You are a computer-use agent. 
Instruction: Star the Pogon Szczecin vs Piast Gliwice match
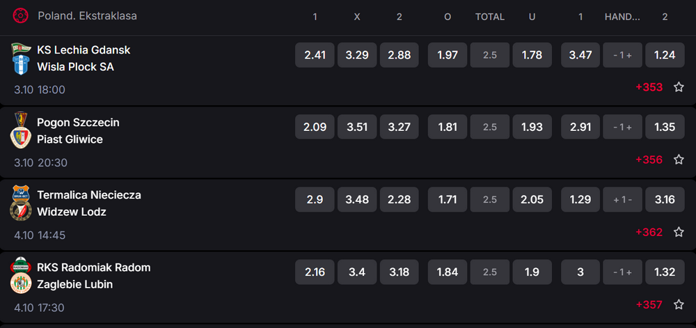[x=679, y=160]
